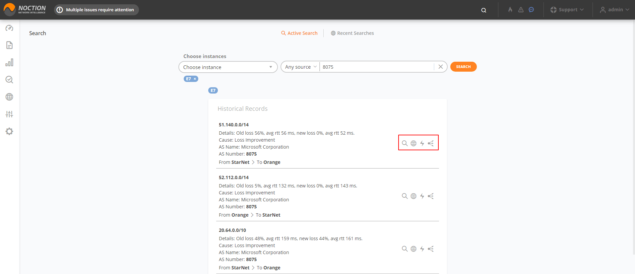Remove the E7 instance tag
The height and width of the screenshot is (274, 635).
click(x=195, y=79)
